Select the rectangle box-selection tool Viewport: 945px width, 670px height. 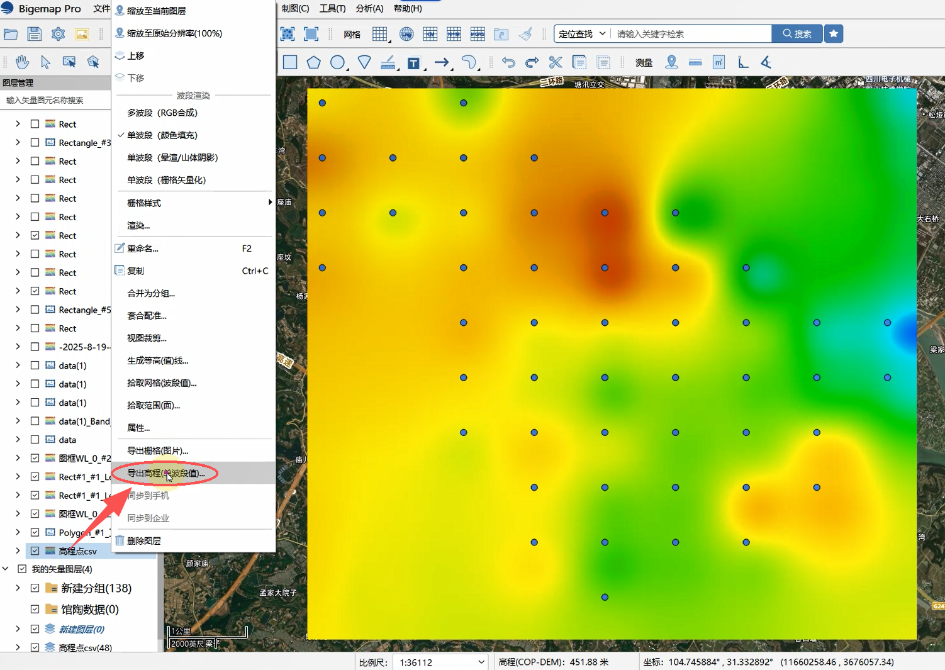[x=69, y=62]
